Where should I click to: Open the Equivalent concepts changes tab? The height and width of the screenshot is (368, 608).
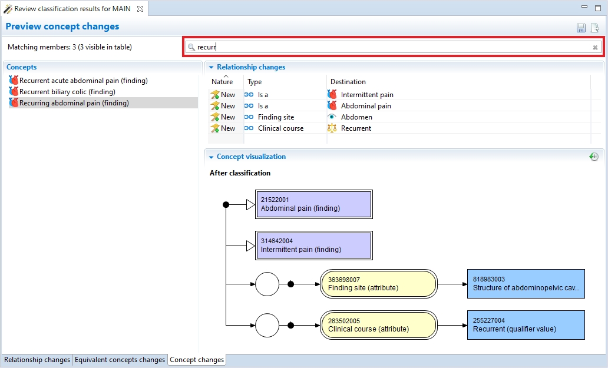point(120,360)
